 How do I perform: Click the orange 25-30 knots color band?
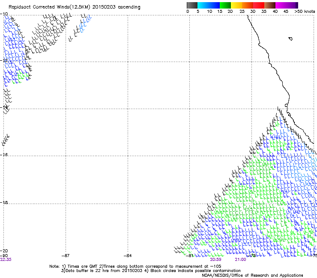click(248, 5)
